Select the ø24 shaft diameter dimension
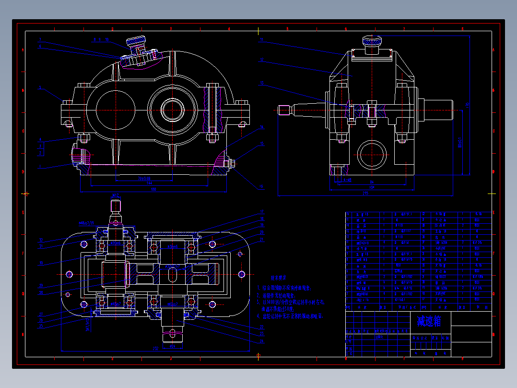This screenshot has width=517, height=388. point(172,346)
